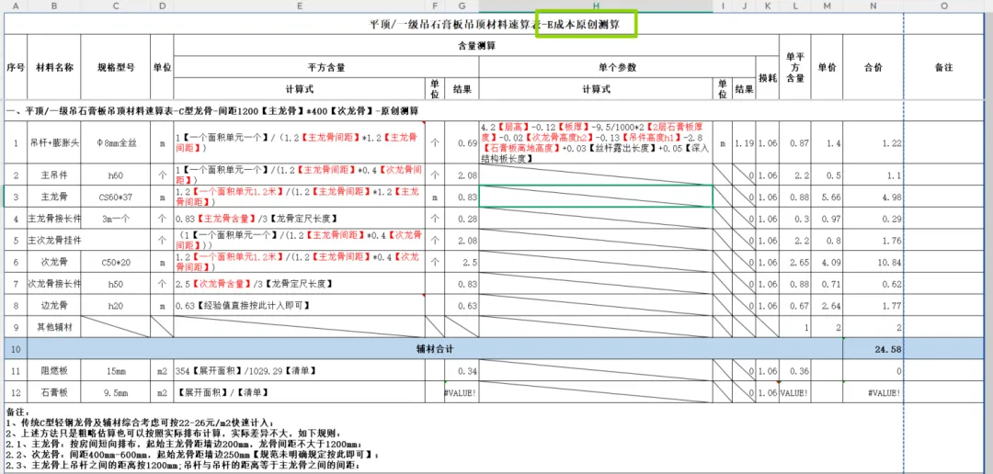Click the 1.19 single-parameter result cell
Viewport: 993px width, 474px height.
(x=744, y=143)
